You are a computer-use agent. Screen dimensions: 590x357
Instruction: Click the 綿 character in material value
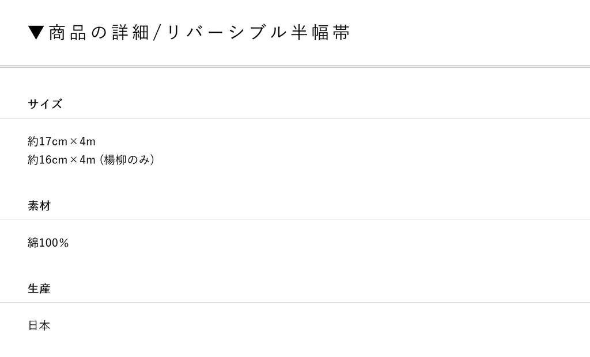33,243
